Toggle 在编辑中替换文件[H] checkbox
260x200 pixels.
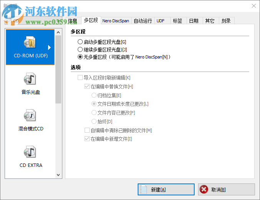[87, 87]
